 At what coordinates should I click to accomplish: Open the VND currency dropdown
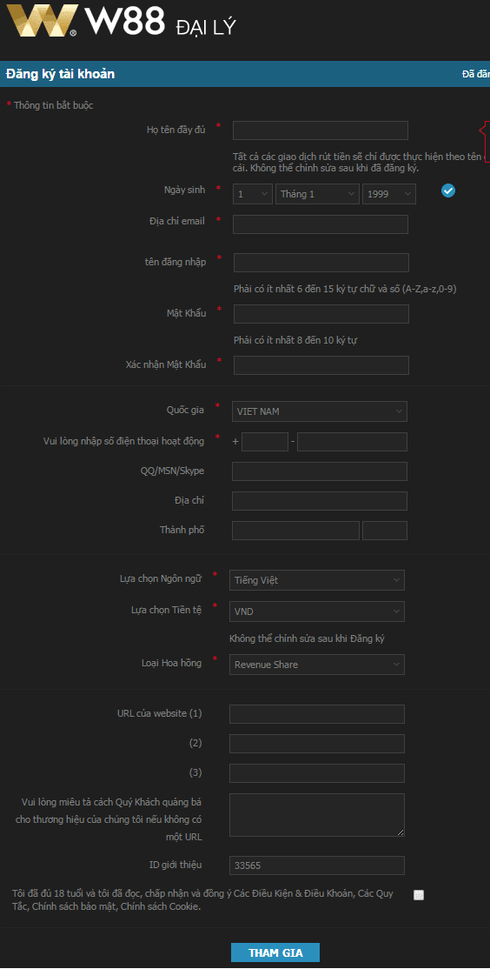click(x=316, y=611)
